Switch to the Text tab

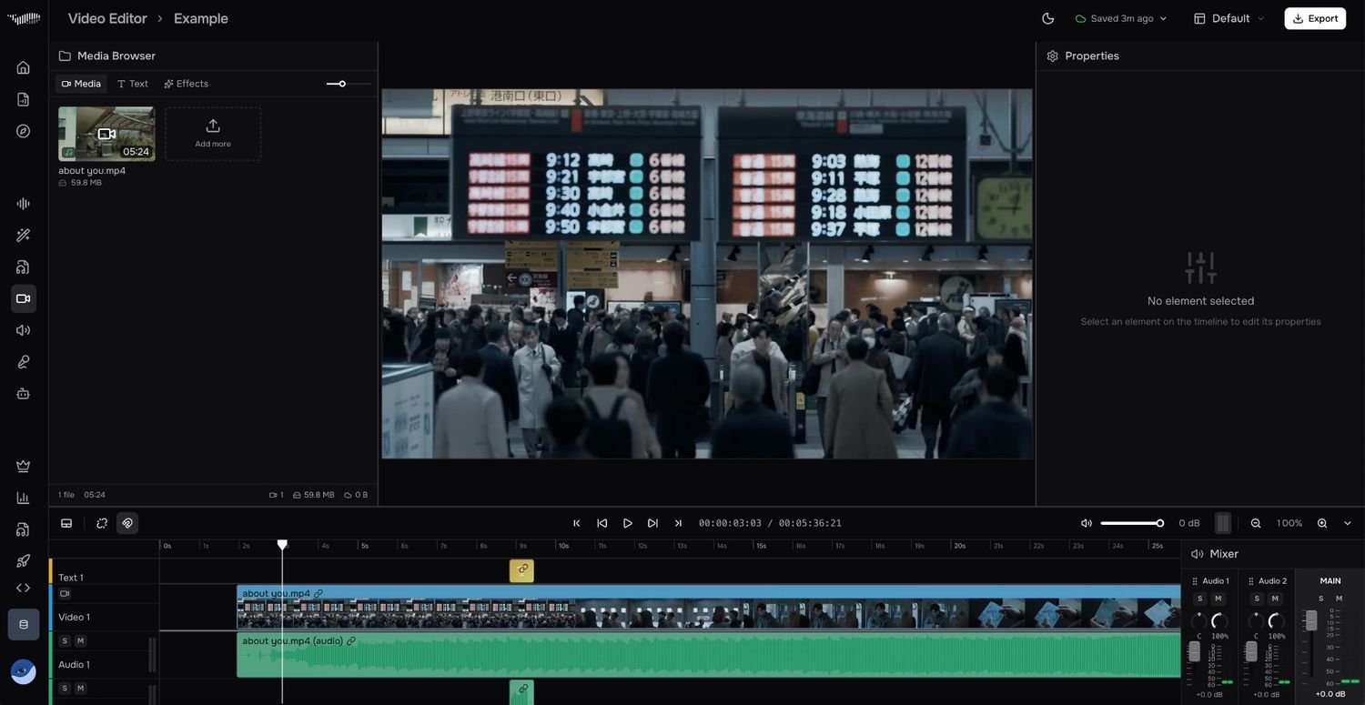tap(134, 83)
